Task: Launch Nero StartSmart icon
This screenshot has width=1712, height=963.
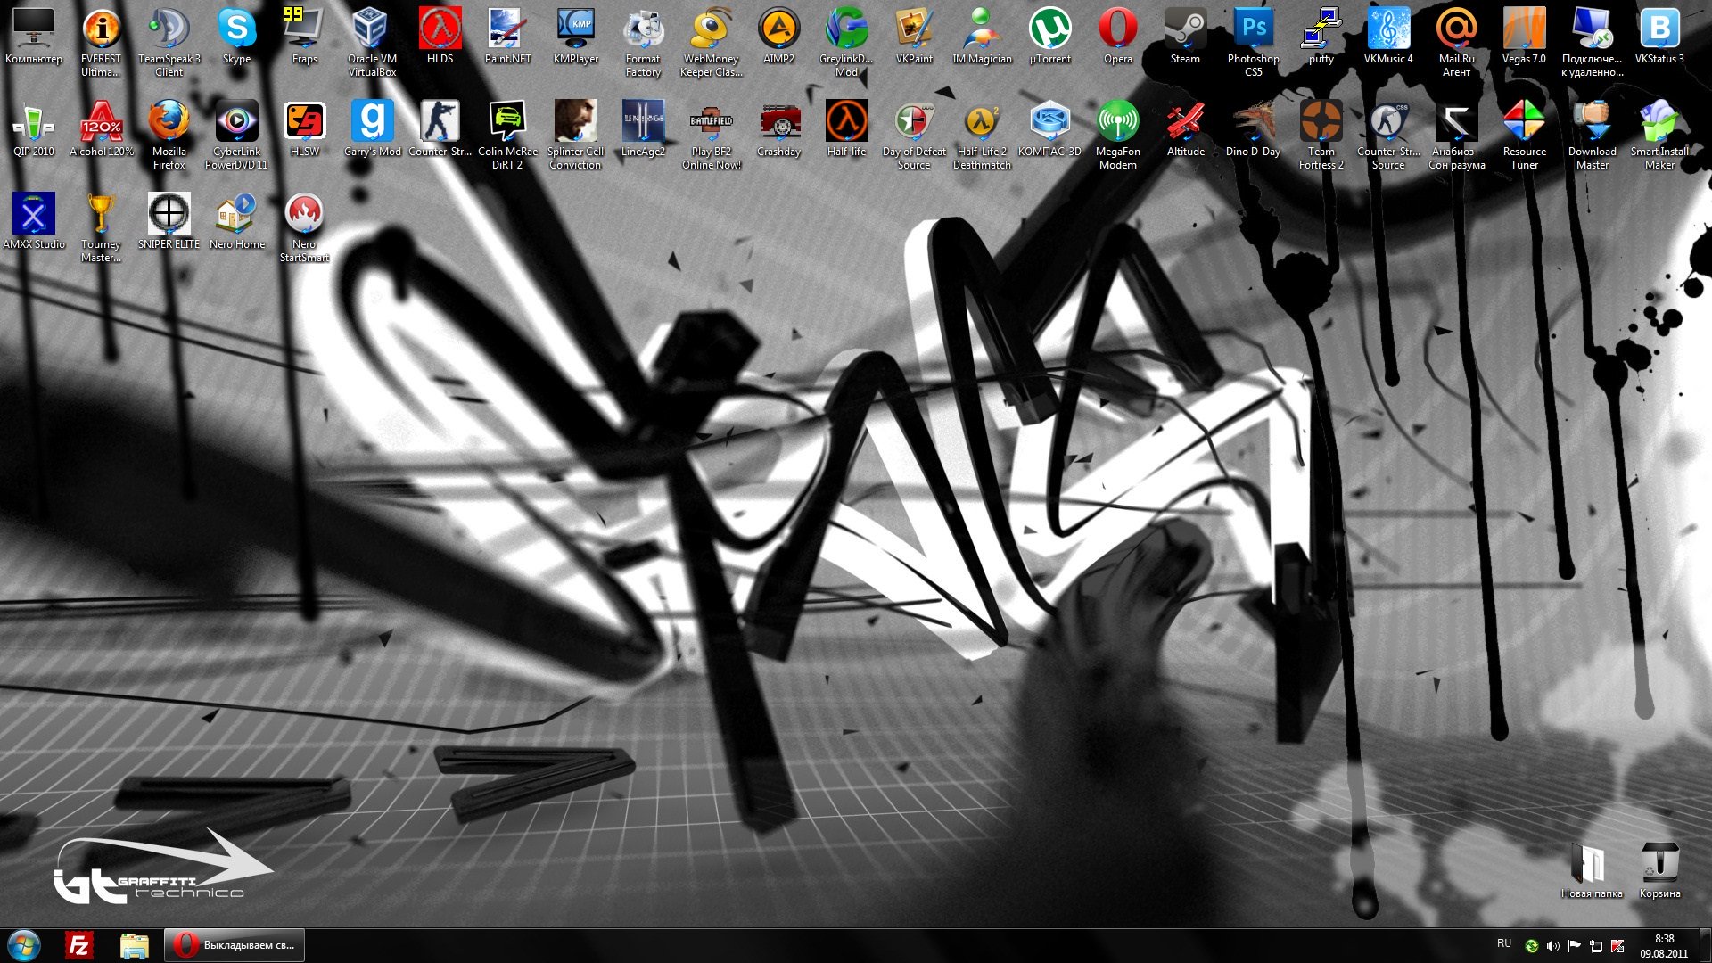Action: [x=304, y=228]
